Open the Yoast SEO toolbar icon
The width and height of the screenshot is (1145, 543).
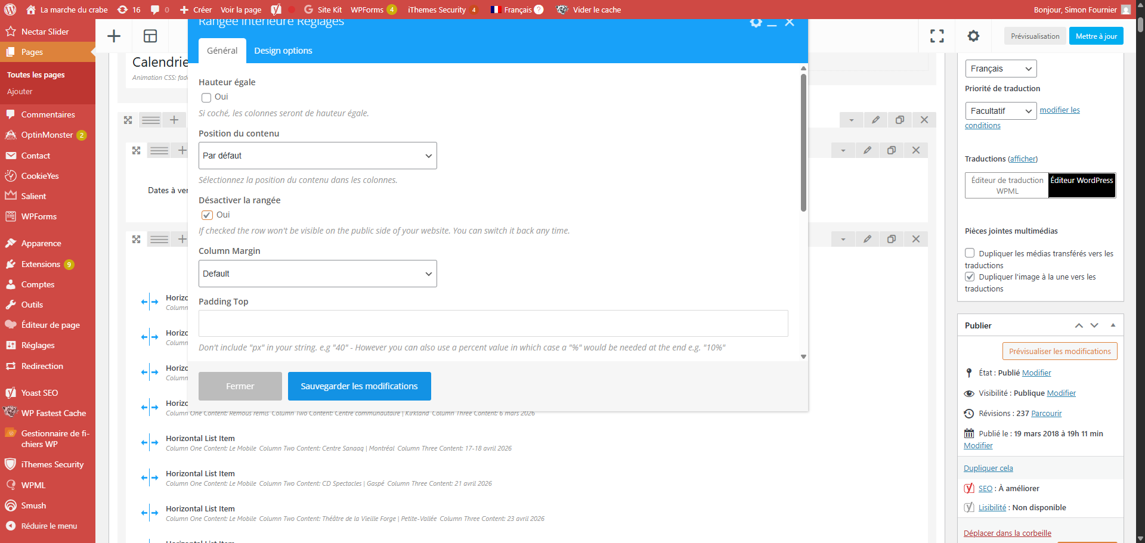(276, 10)
